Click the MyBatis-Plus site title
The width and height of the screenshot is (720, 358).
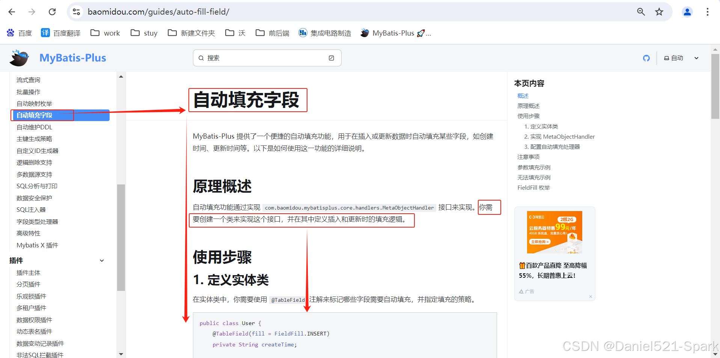coord(73,58)
